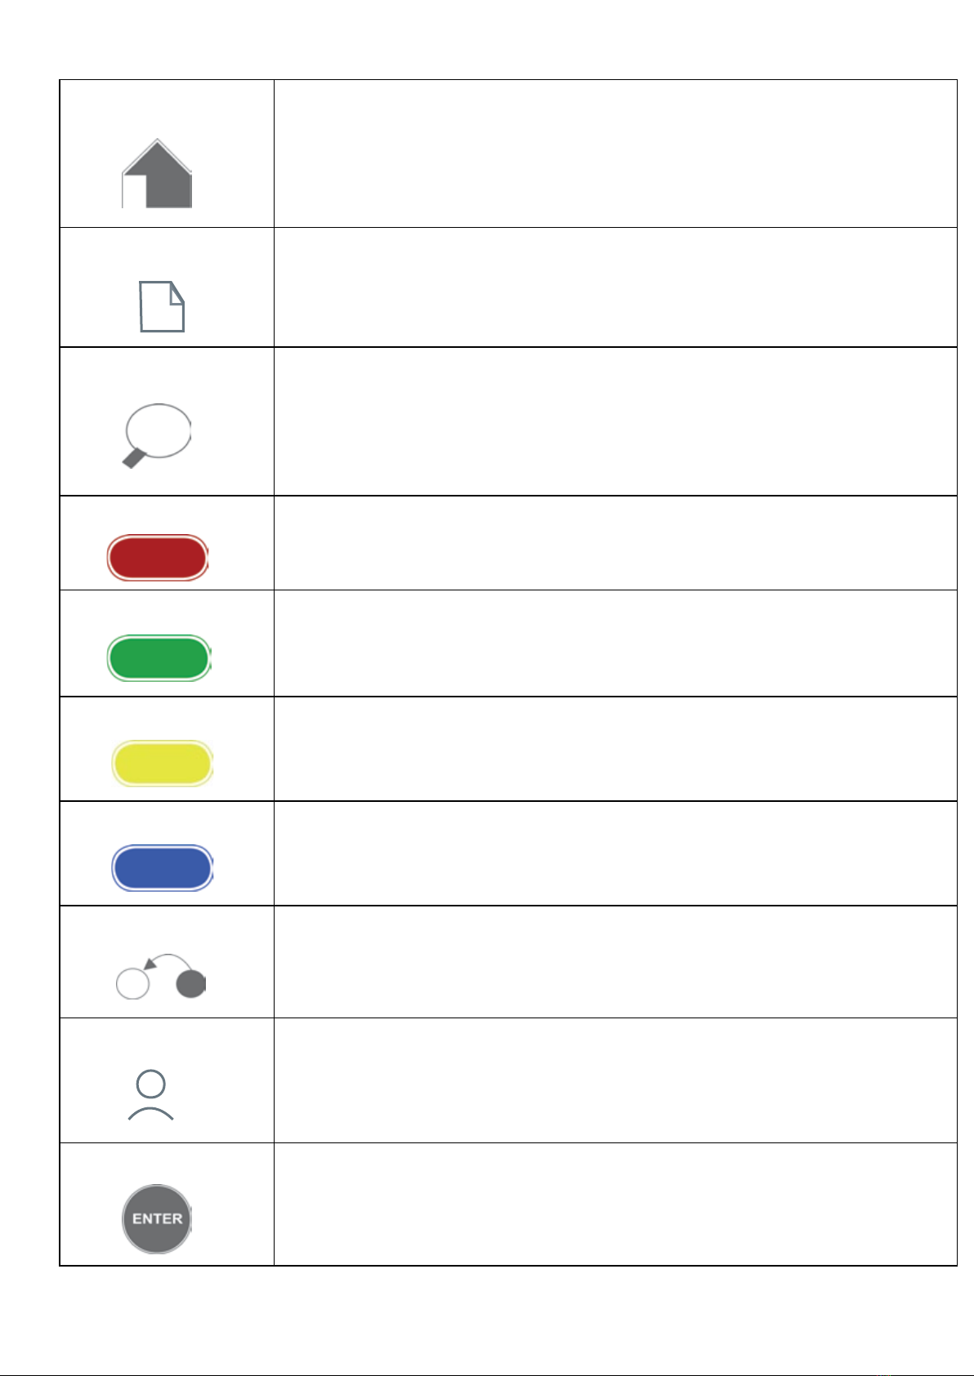Viewport: 974px width, 1376px height.
Task: Click the blank cell next to page icon
Action: pyautogui.click(x=614, y=287)
